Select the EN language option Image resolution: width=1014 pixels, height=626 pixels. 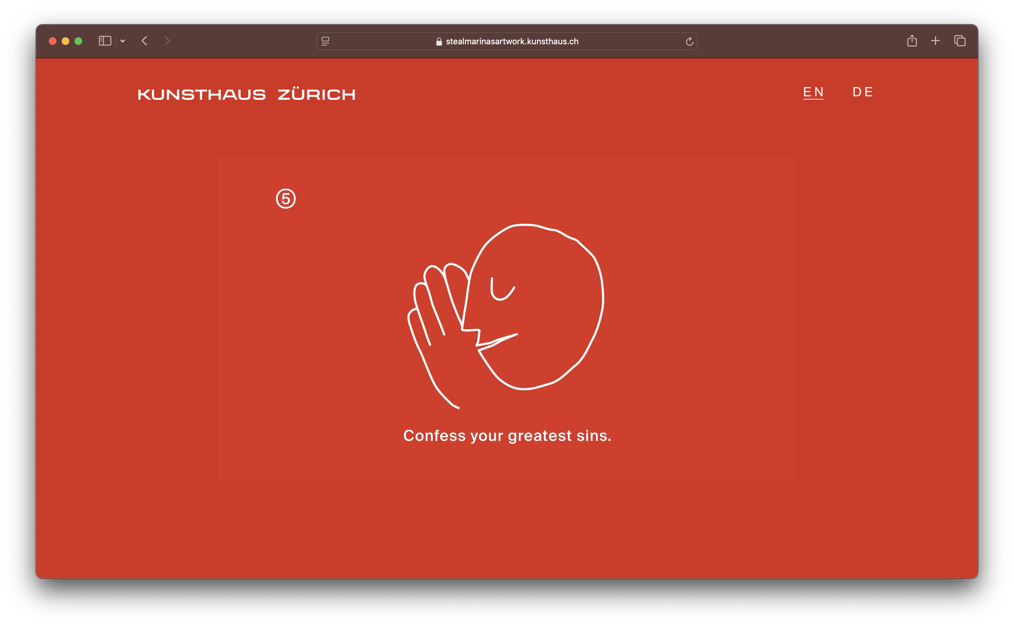813,92
